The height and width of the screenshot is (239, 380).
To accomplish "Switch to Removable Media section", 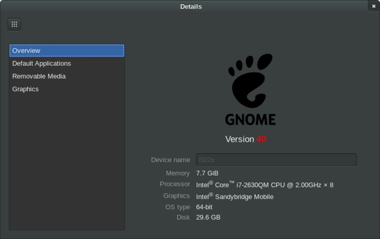I will pyautogui.click(x=39, y=76).
